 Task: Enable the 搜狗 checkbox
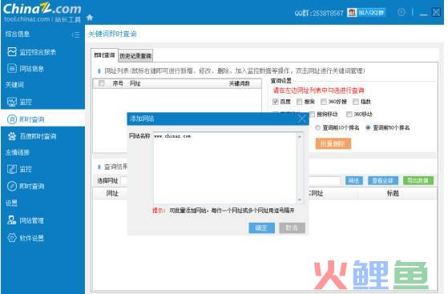pyautogui.click(x=299, y=102)
